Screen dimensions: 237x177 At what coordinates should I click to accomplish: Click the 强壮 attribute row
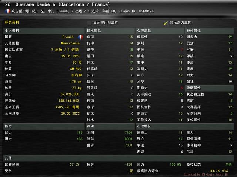coord(210,82)
